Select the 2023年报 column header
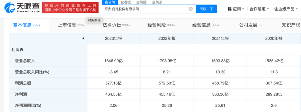301x112 pixels. click(x=114, y=38)
